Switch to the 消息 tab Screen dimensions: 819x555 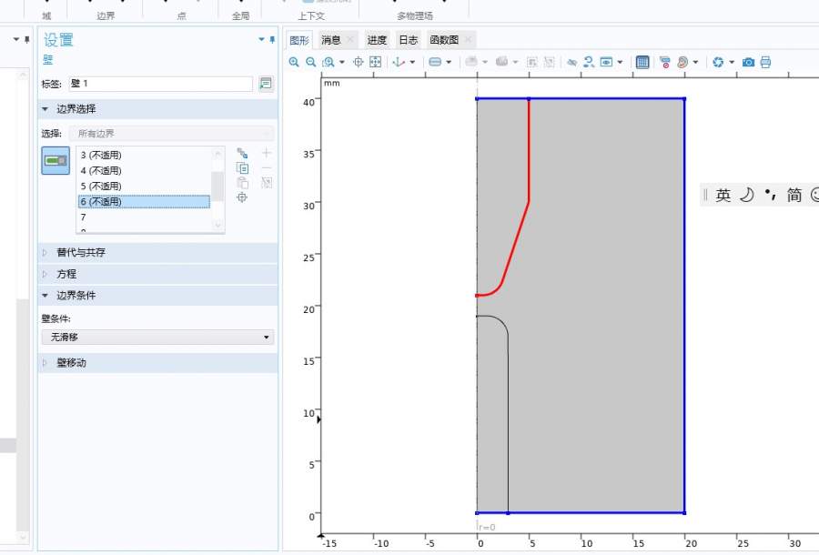pyautogui.click(x=330, y=40)
